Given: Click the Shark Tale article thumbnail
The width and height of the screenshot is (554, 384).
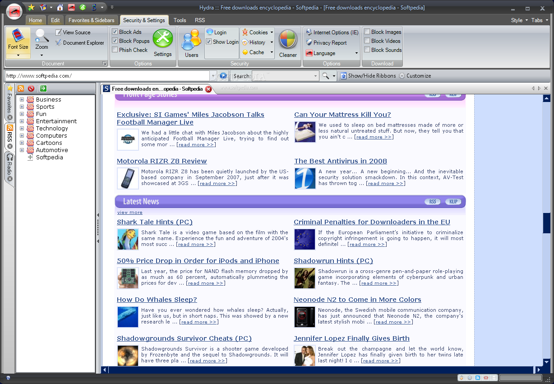Looking at the screenshot, I should 128,240.
